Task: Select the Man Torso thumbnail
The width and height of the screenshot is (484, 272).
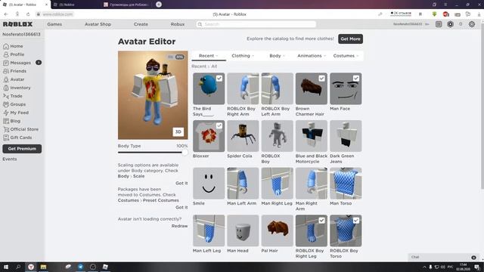Action: (346, 184)
